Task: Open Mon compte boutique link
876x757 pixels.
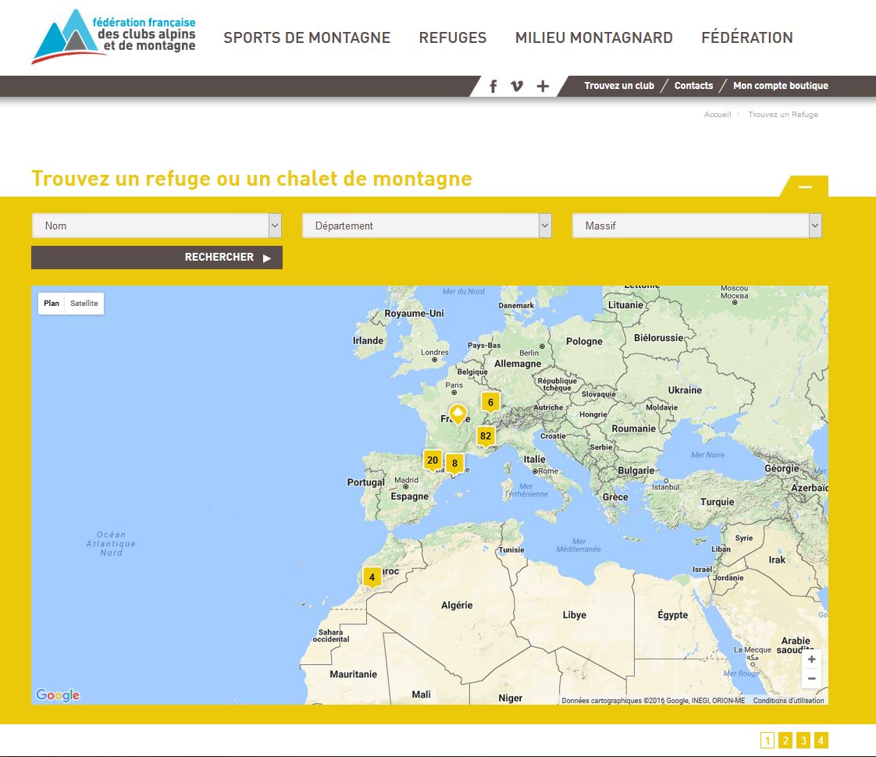Action: click(x=781, y=85)
